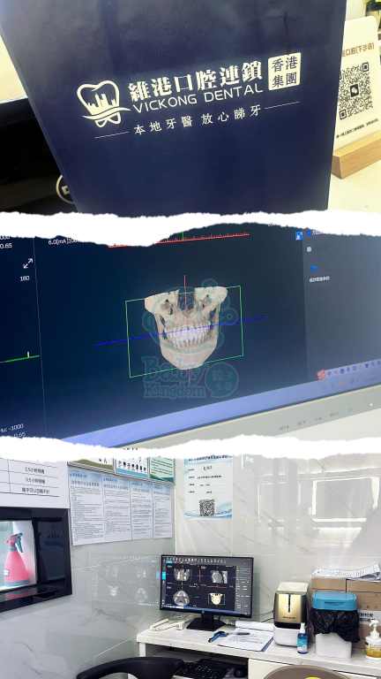381x679 pixels.
Task: Click the diagonal expand arrows icon above 180
Action: click(x=28, y=263)
